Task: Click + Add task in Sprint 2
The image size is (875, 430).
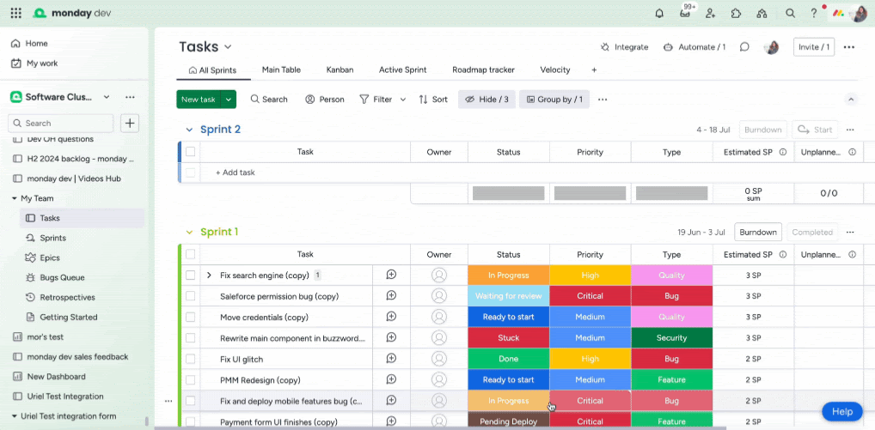Action: coord(236,173)
